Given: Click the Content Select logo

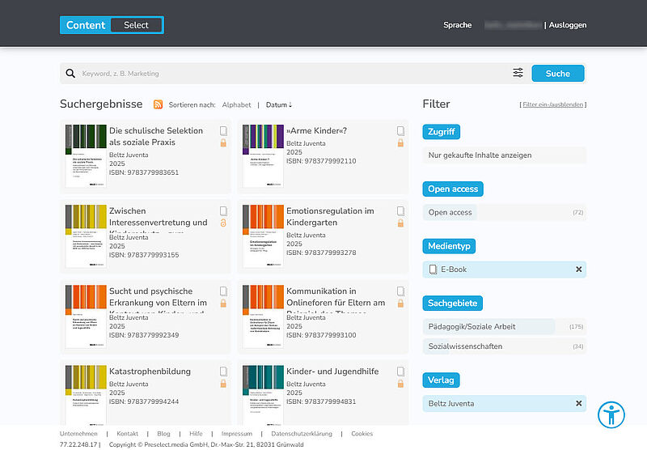Looking at the screenshot, I should tap(112, 25).
